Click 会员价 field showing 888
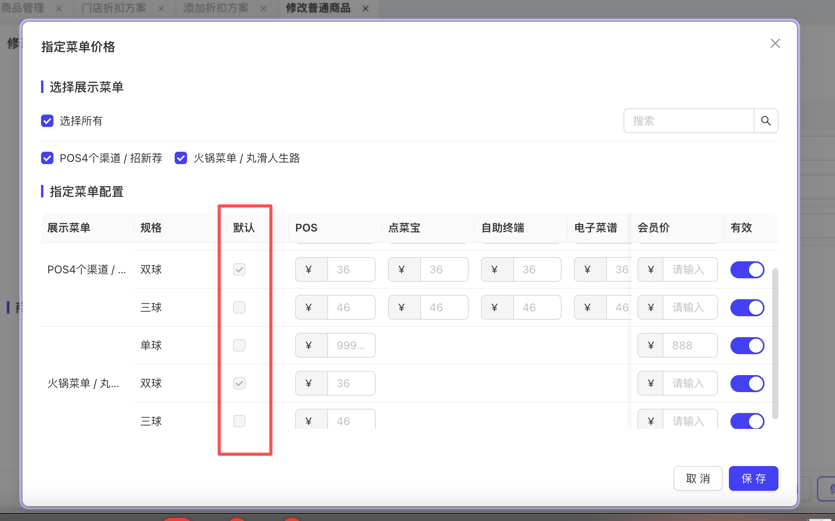 click(x=689, y=345)
